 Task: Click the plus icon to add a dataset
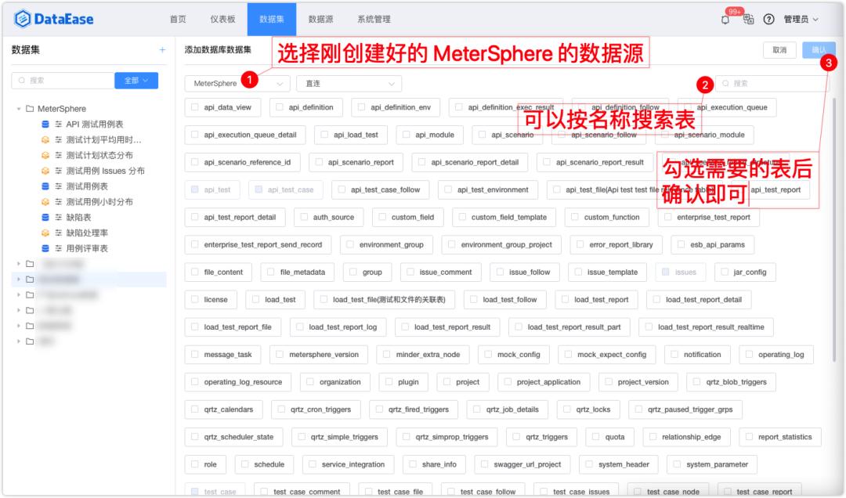point(161,49)
